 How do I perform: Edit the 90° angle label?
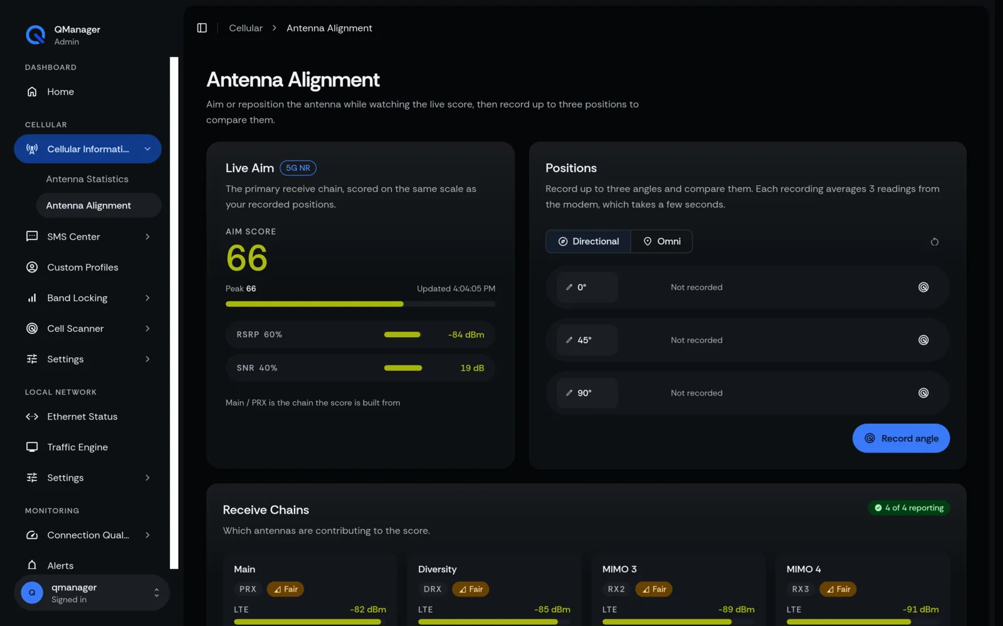coord(587,393)
